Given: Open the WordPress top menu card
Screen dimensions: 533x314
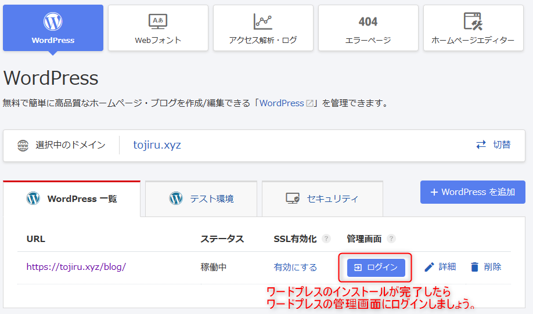Looking at the screenshot, I should (x=53, y=28).
